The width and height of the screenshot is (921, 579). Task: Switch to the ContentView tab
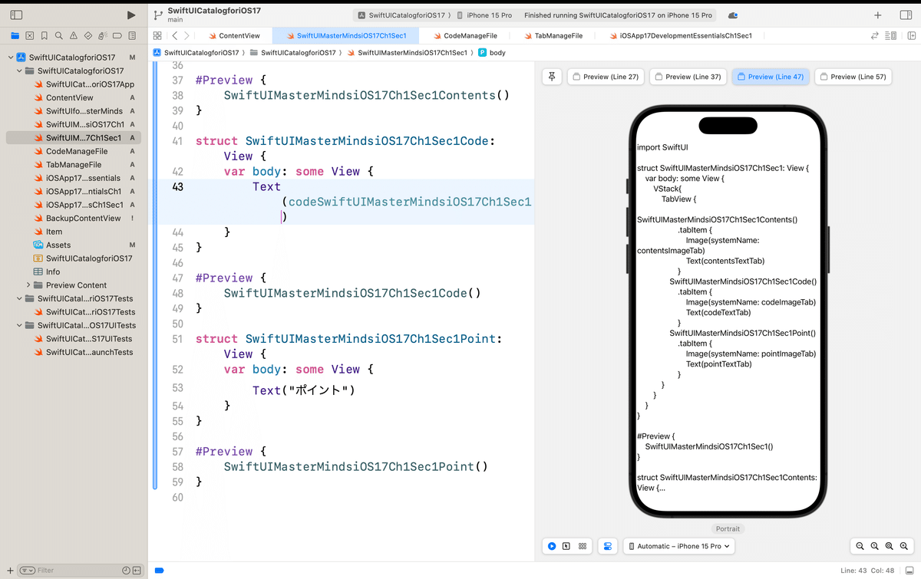click(x=233, y=35)
